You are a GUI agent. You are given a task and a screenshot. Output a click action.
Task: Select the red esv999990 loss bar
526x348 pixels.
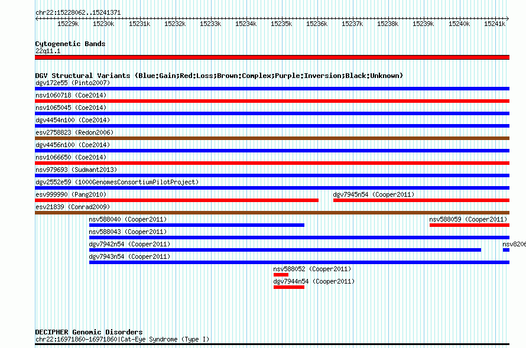177,200
